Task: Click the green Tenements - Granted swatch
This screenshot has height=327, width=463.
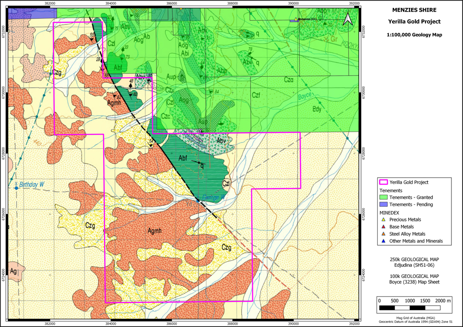Action: click(383, 197)
